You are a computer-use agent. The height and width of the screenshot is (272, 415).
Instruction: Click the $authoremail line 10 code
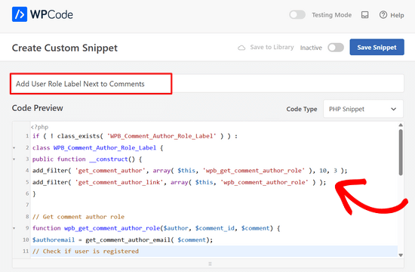pyautogui.click(x=122, y=240)
